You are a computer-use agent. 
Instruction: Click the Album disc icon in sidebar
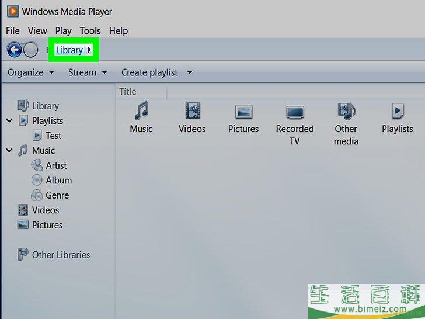[x=37, y=180]
